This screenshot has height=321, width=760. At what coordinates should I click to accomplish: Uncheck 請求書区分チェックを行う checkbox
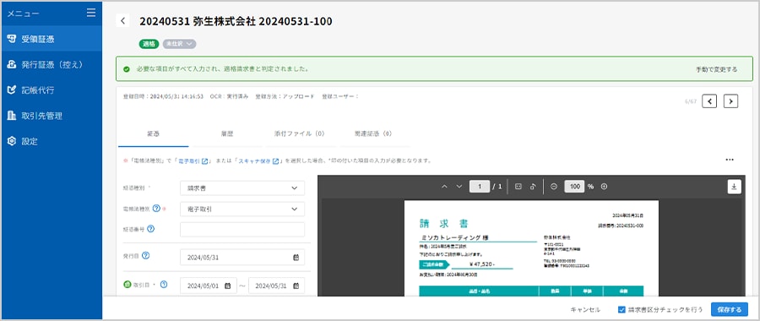(622, 309)
